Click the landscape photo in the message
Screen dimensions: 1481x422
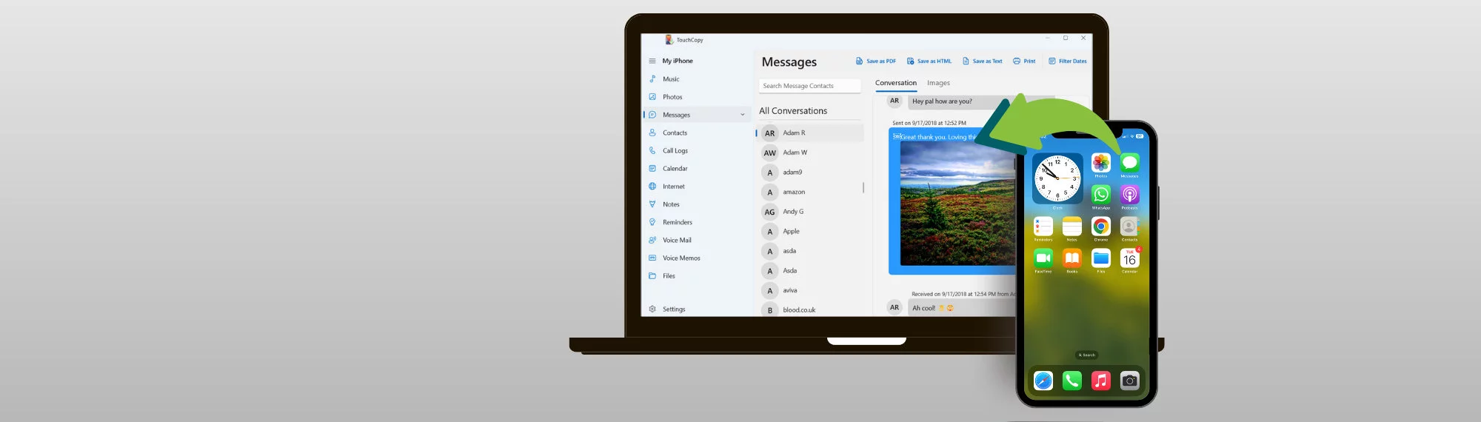957,204
